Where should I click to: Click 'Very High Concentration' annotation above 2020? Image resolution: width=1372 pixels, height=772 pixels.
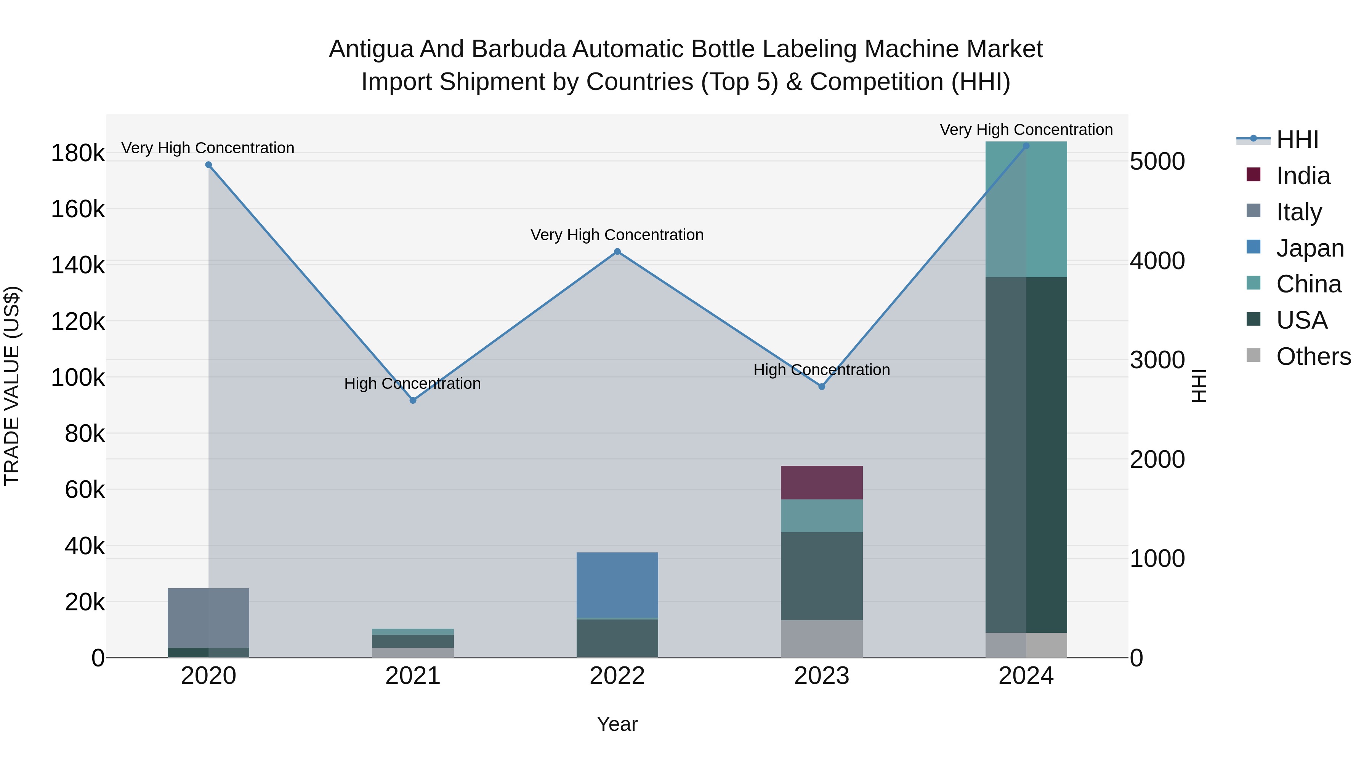pos(208,148)
